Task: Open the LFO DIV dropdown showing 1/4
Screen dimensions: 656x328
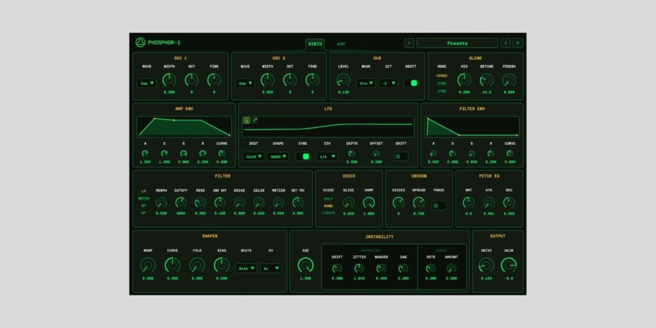Action: tap(327, 156)
